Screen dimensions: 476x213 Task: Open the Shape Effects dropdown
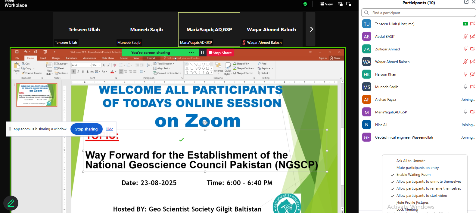point(243,73)
